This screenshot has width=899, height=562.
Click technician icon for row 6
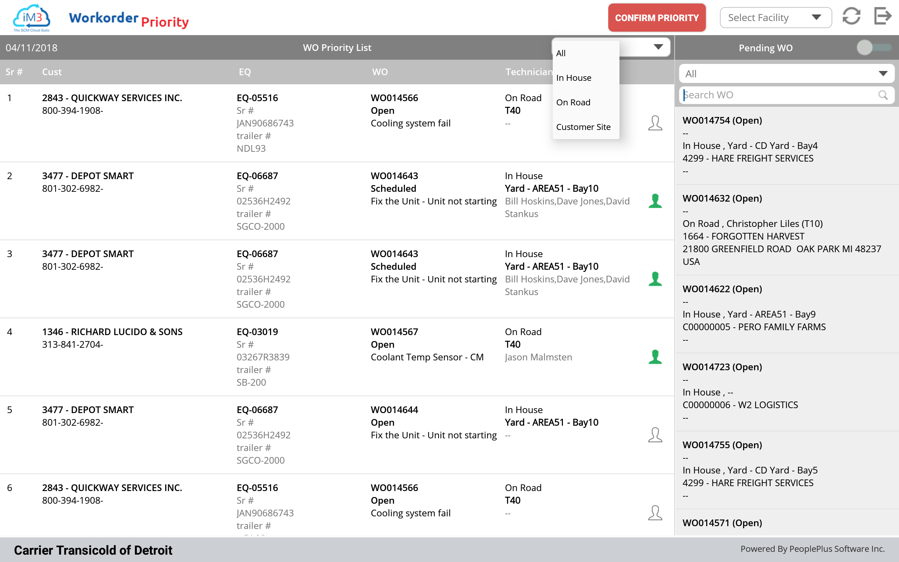tap(655, 513)
